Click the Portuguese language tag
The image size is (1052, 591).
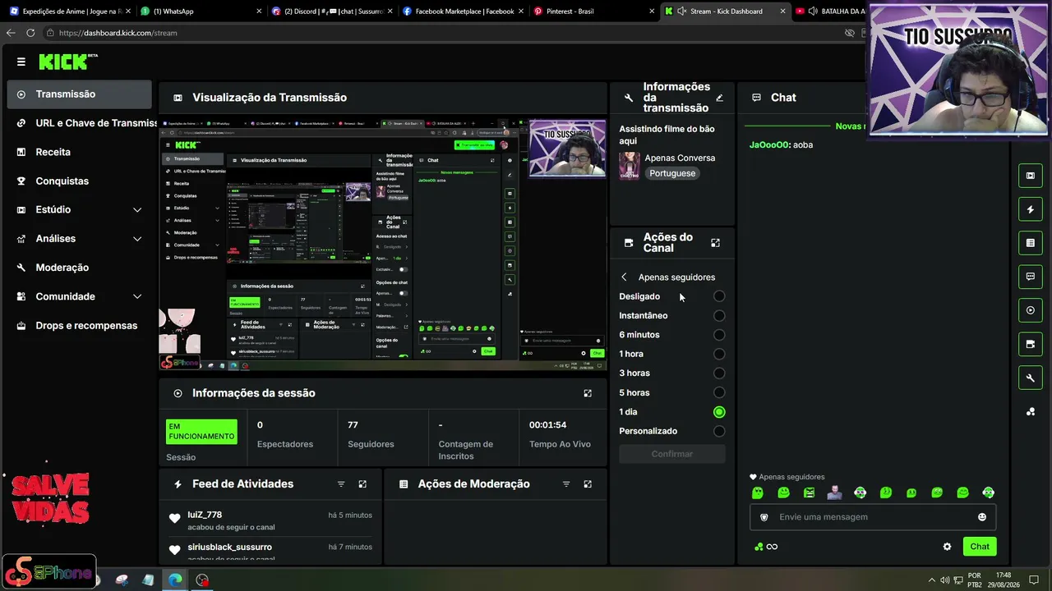[672, 174]
